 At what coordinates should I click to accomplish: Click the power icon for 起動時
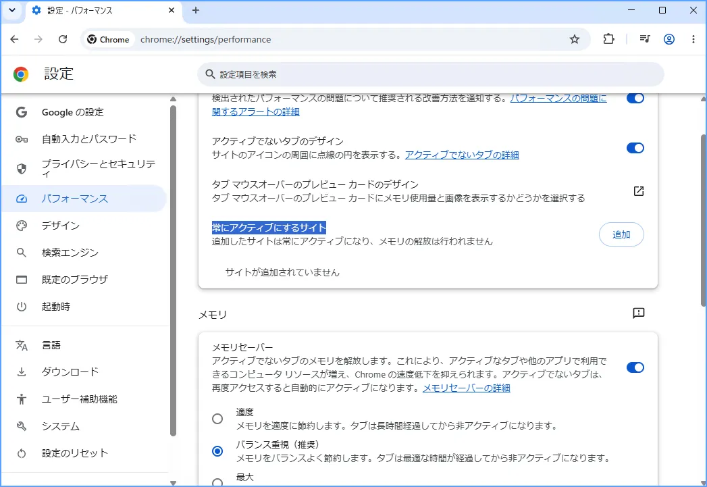pyautogui.click(x=21, y=307)
